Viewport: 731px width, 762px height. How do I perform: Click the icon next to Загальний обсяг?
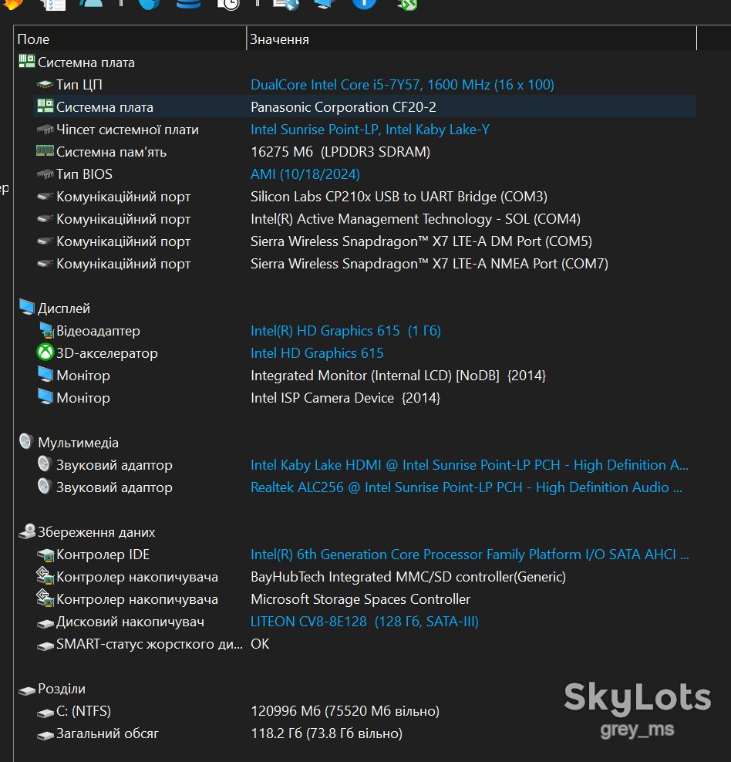point(45,735)
